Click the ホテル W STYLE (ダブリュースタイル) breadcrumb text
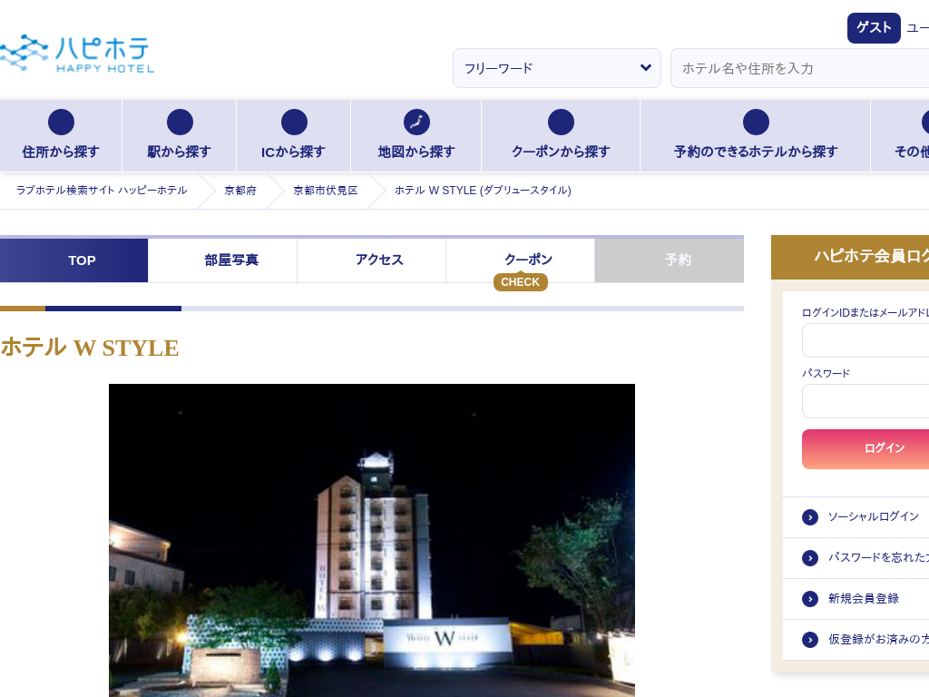 tap(483, 191)
